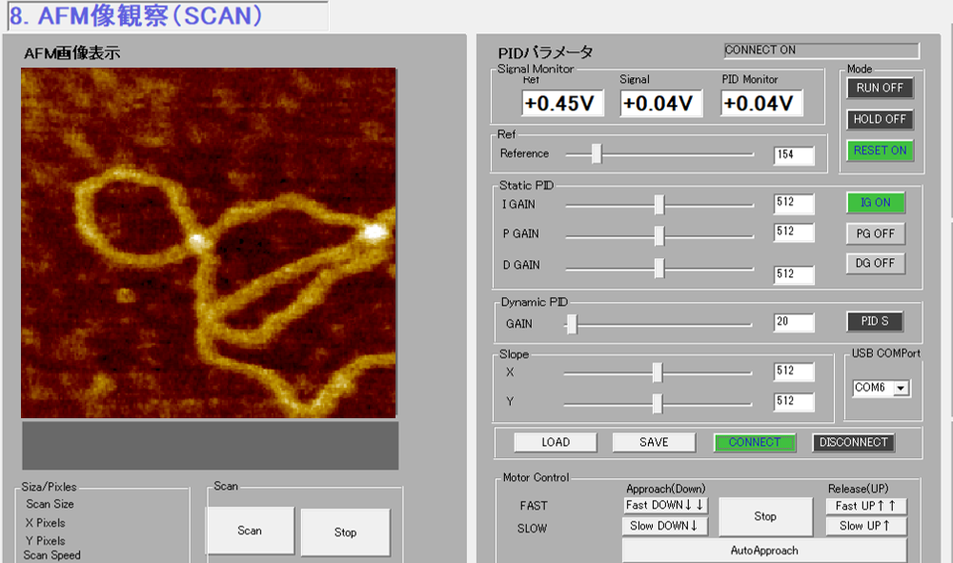Click the Slow DOWN approach button
This screenshot has height=563, width=953.
[665, 526]
